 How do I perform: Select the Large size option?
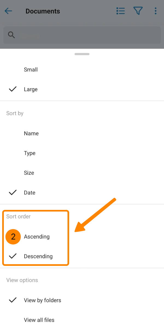pyautogui.click(x=31, y=89)
